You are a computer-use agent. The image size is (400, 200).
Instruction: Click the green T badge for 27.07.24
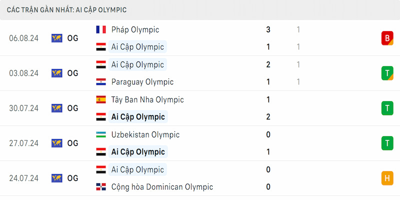pos(387,143)
